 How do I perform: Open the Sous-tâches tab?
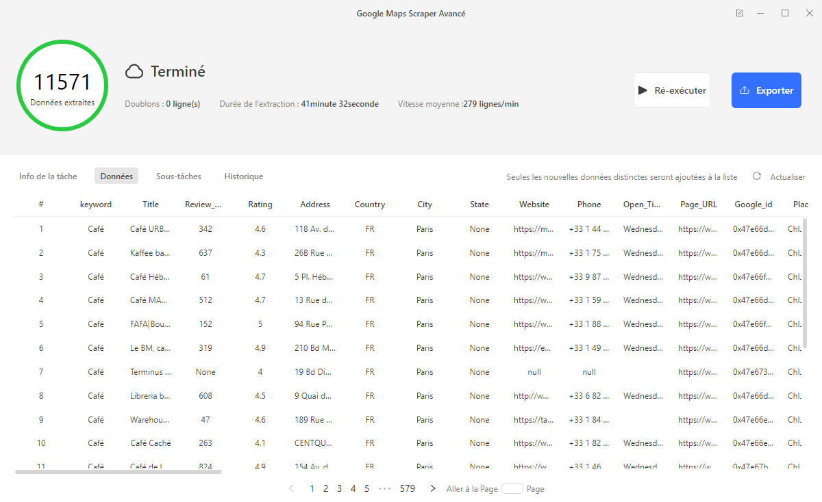(x=179, y=176)
